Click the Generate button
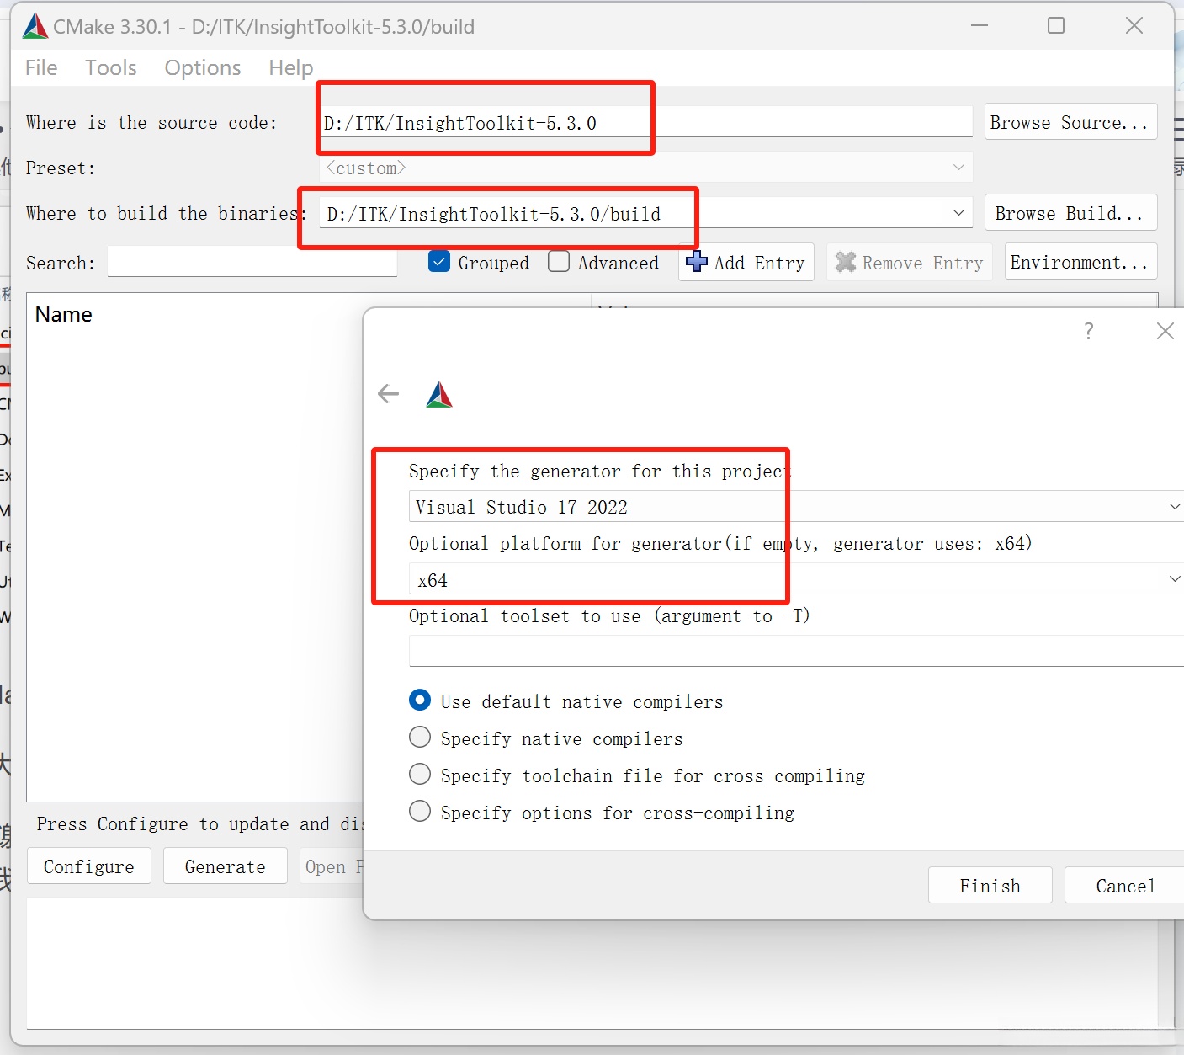The height and width of the screenshot is (1055, 1184). click(225, 866)
